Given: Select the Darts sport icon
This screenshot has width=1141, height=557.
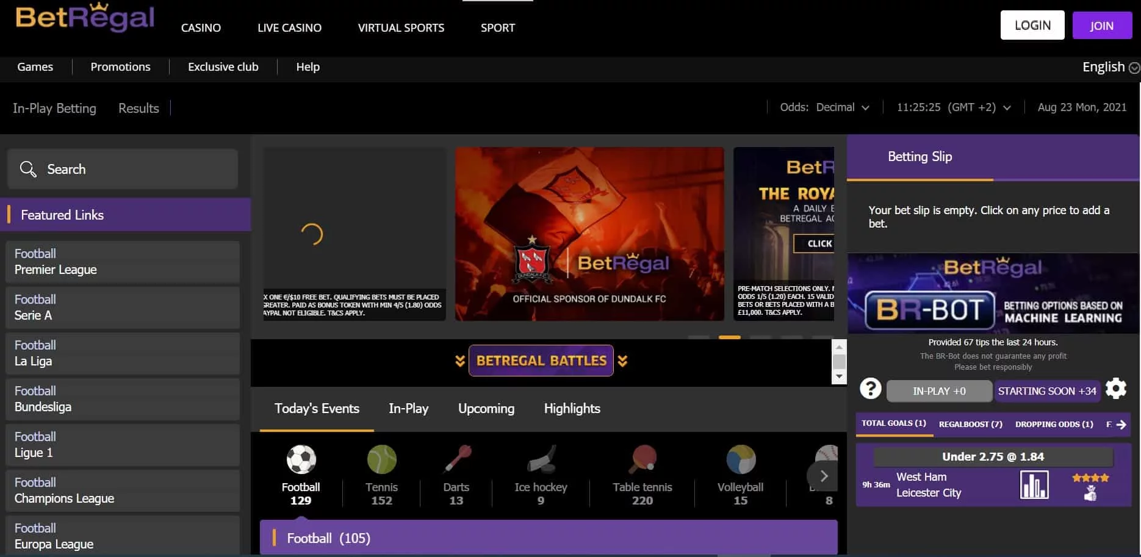Looking at the screenshot, I should point(457,459).
